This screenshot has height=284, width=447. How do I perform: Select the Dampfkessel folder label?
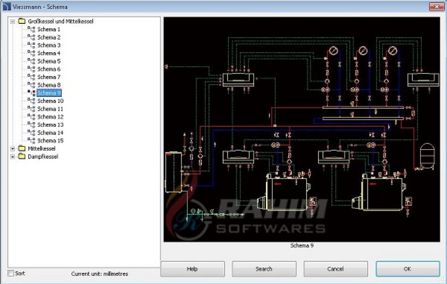43,156
